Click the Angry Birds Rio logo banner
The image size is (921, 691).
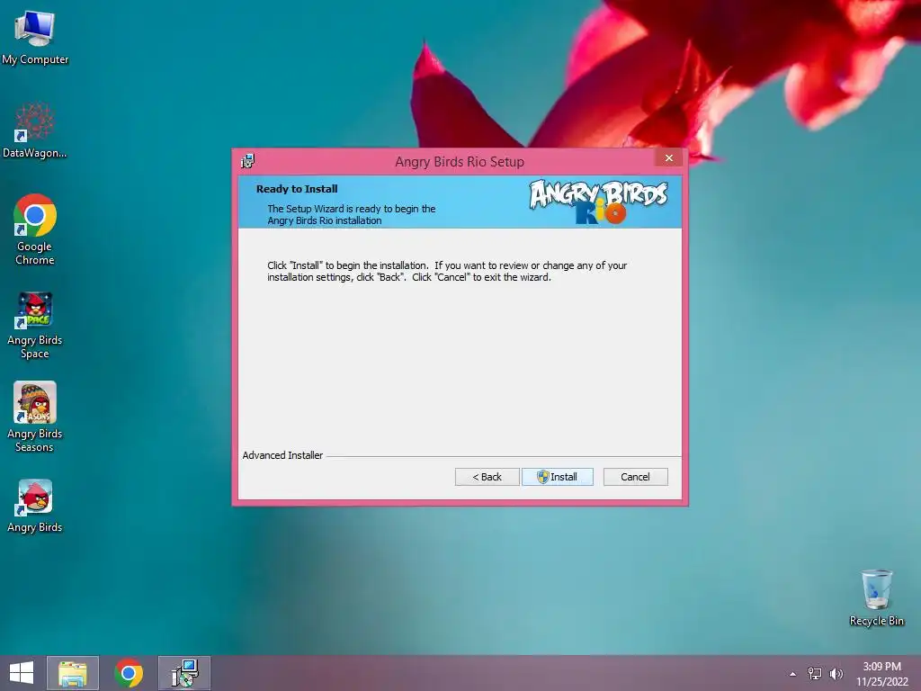pyautogui.click(x=598, y=202)
